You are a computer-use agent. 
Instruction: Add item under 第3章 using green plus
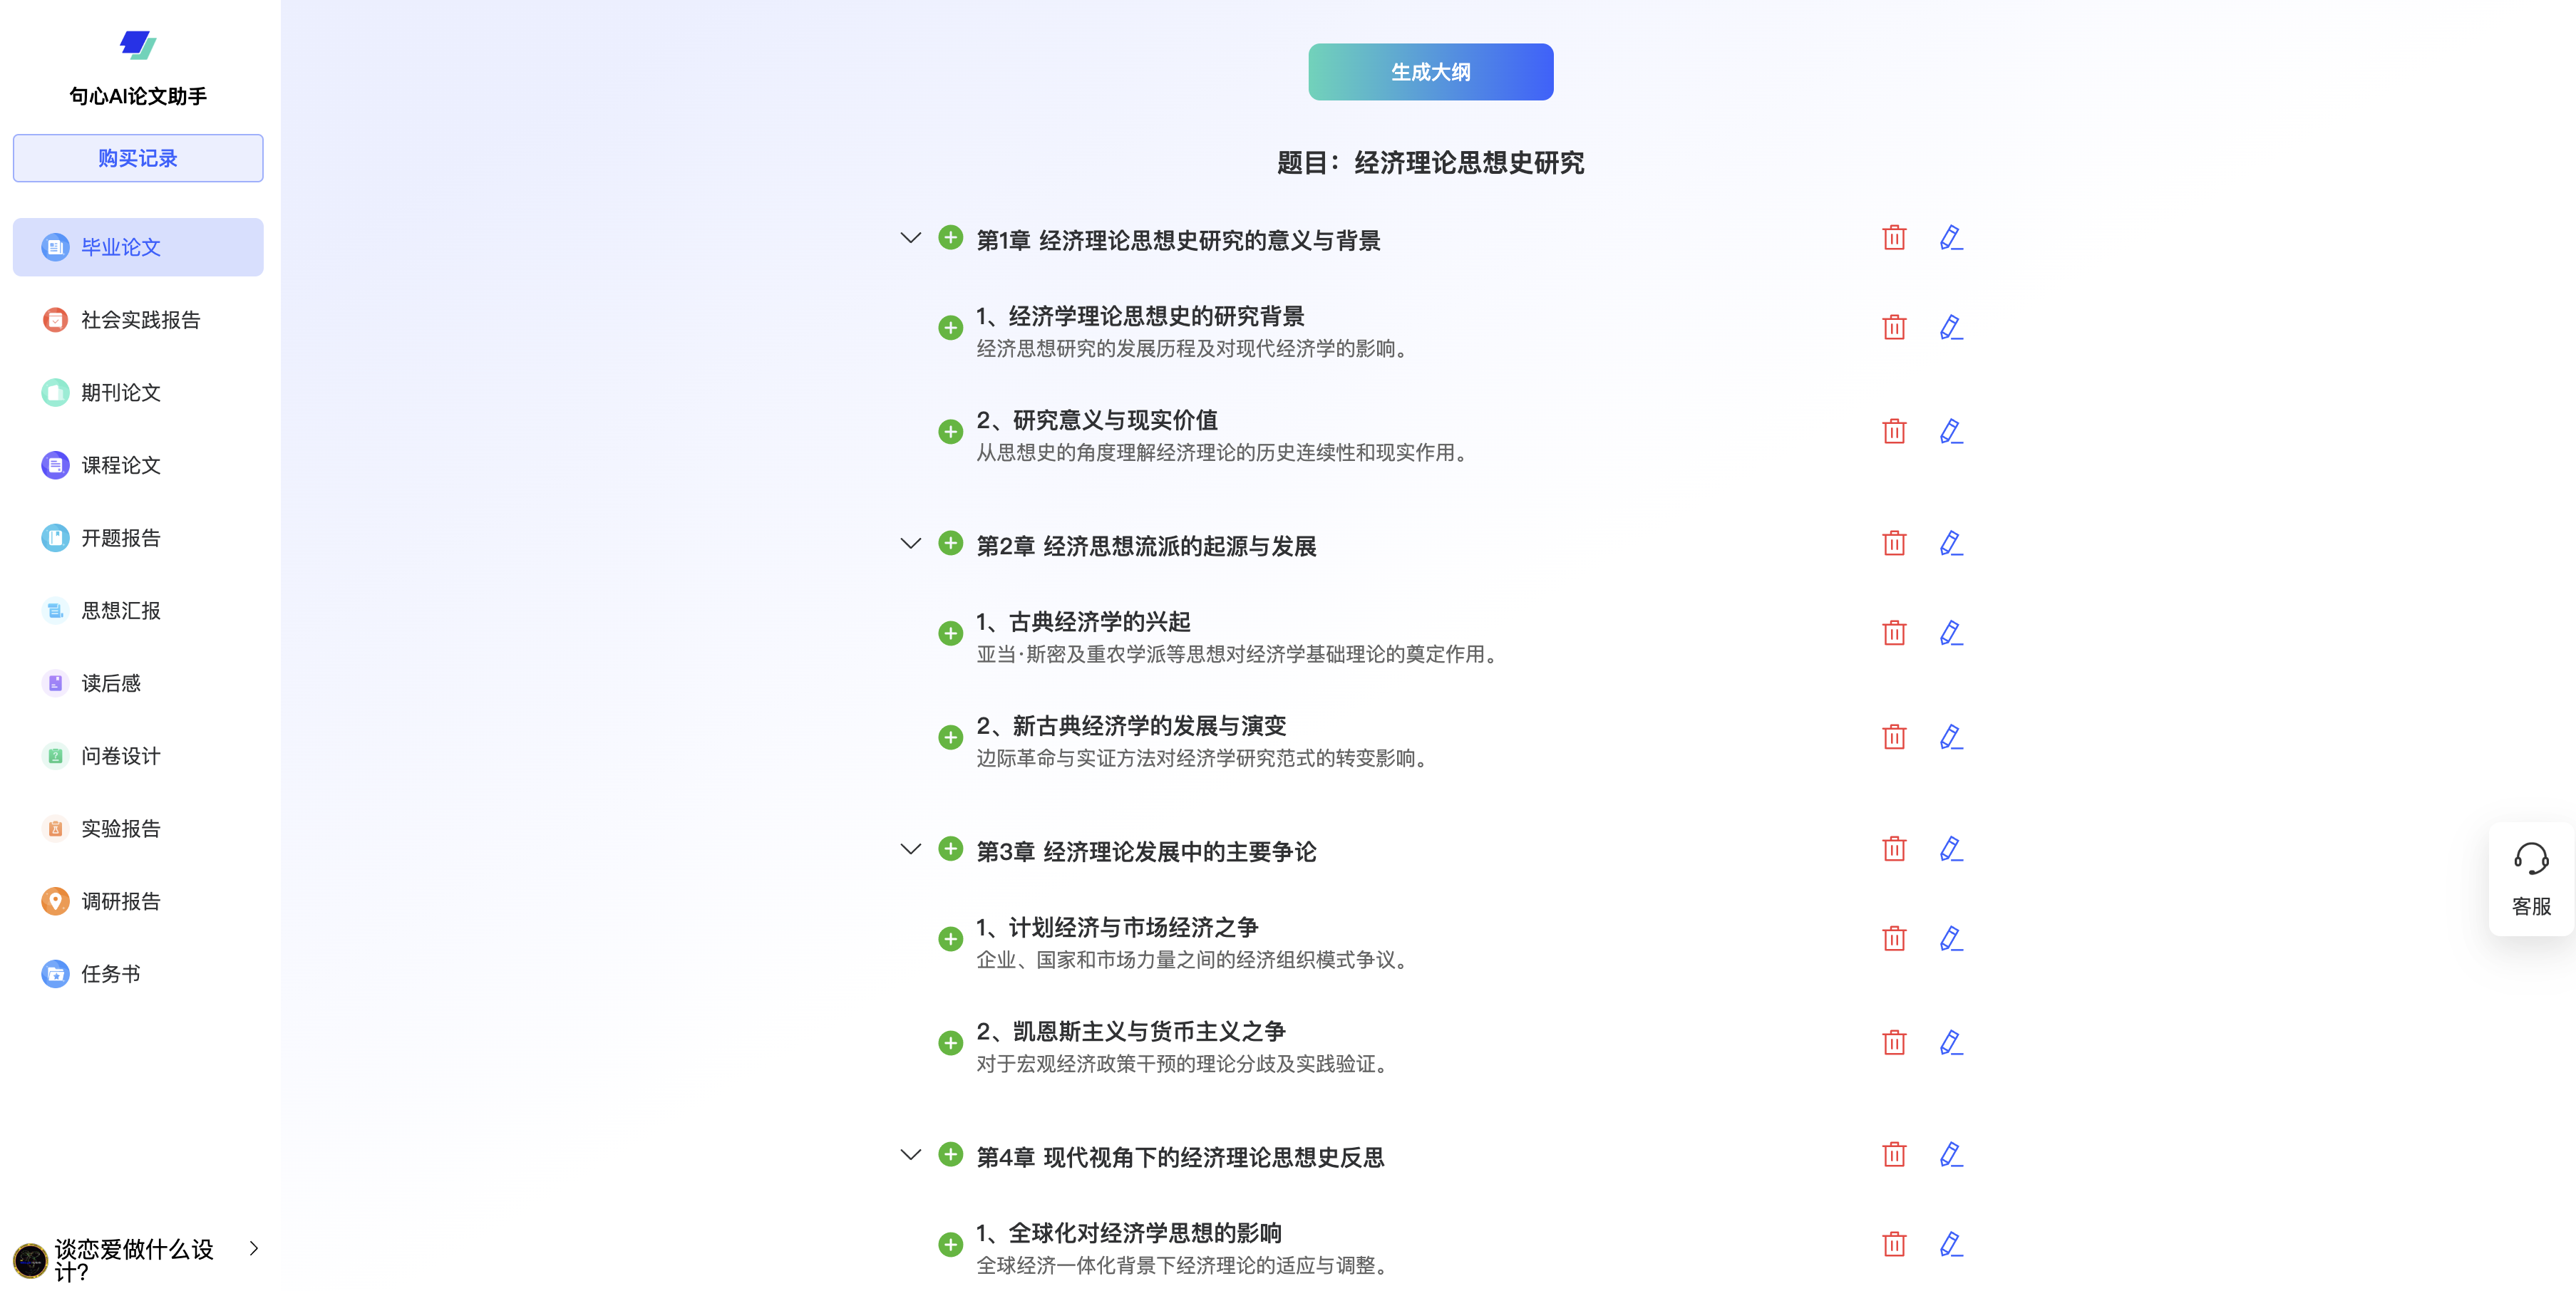tap(950, 849)
